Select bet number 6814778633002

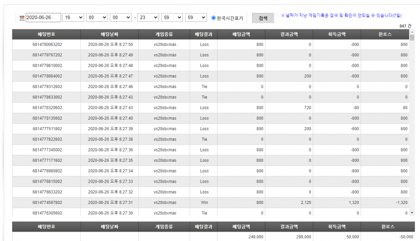click(x=47, y=97)
